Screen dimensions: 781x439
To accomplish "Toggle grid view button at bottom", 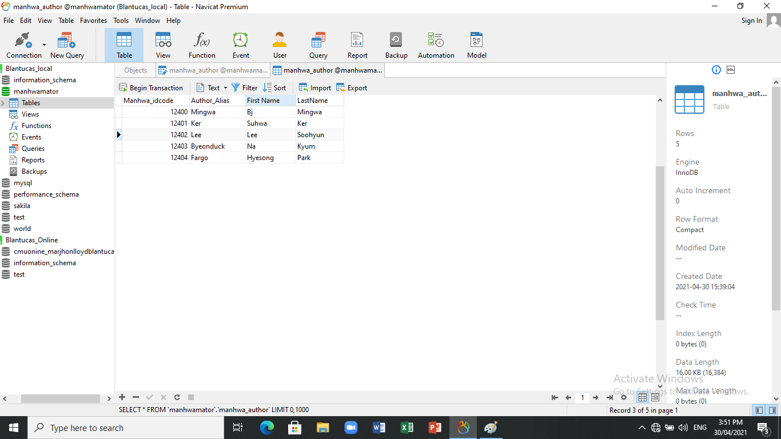I will click(x=643, y=397).
